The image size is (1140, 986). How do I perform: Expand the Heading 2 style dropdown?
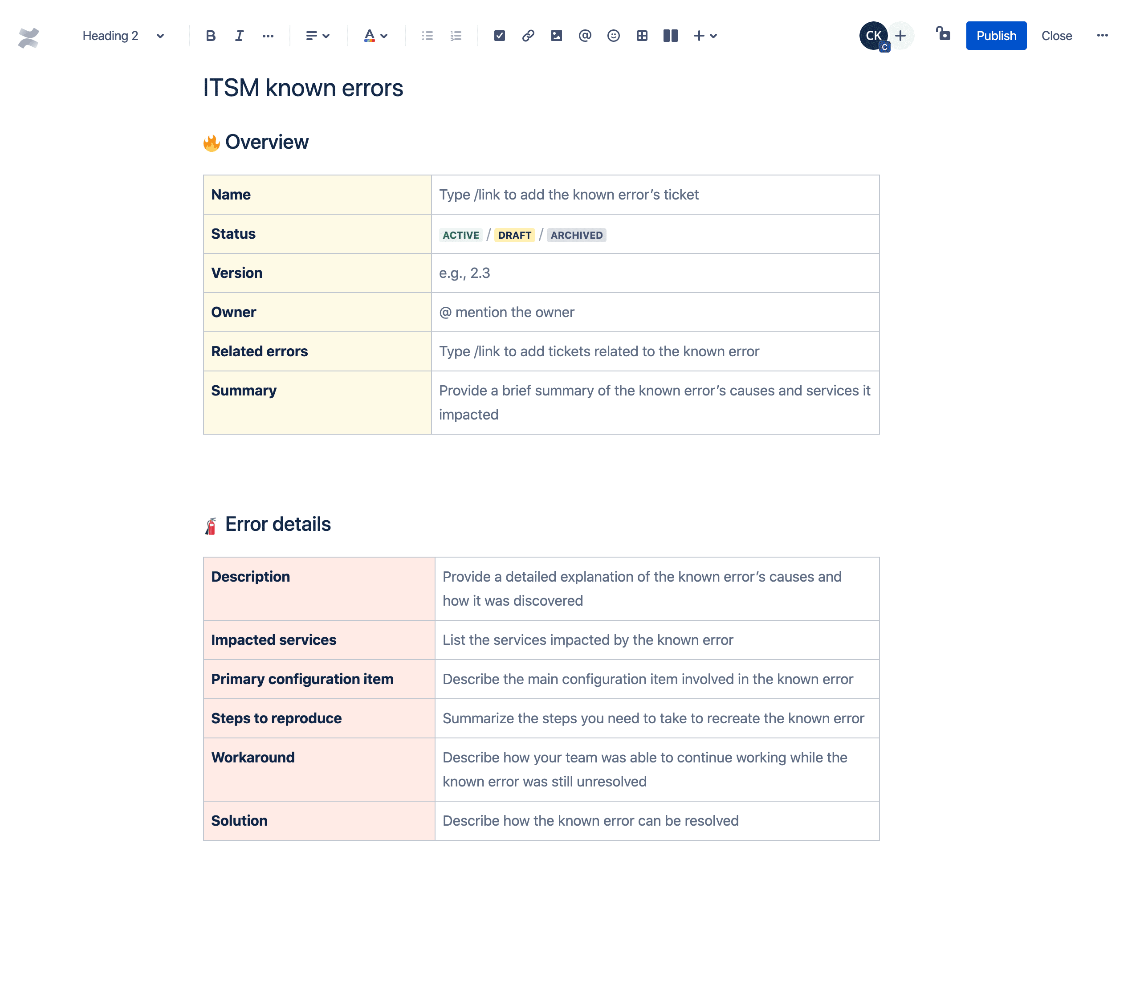[159, 36]
